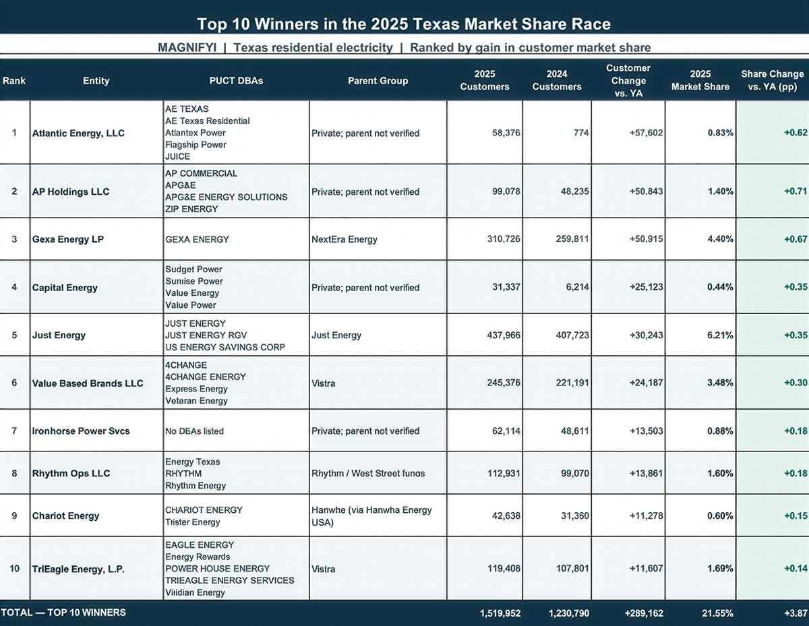Click the 'JUICE' DBA in Atlantic Energy row
Viewport: 809px width, 626px height.
coord(178,156)
